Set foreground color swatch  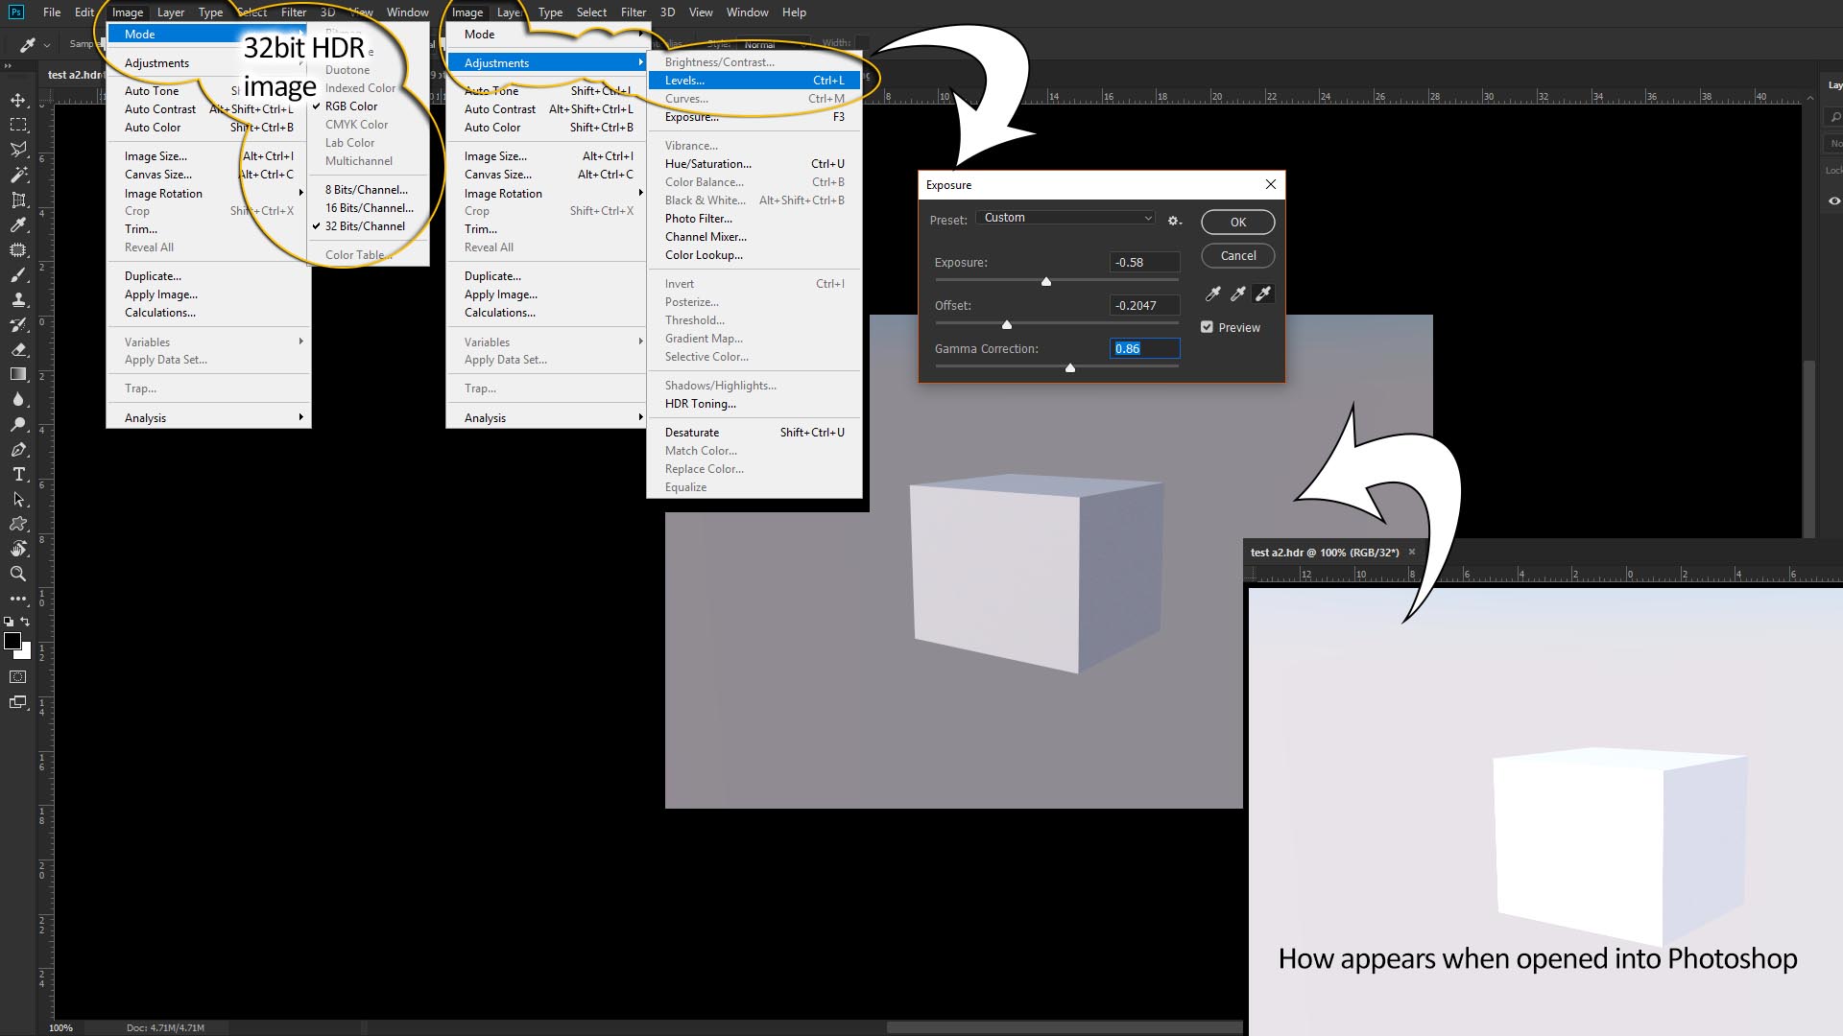pos(12,641)
